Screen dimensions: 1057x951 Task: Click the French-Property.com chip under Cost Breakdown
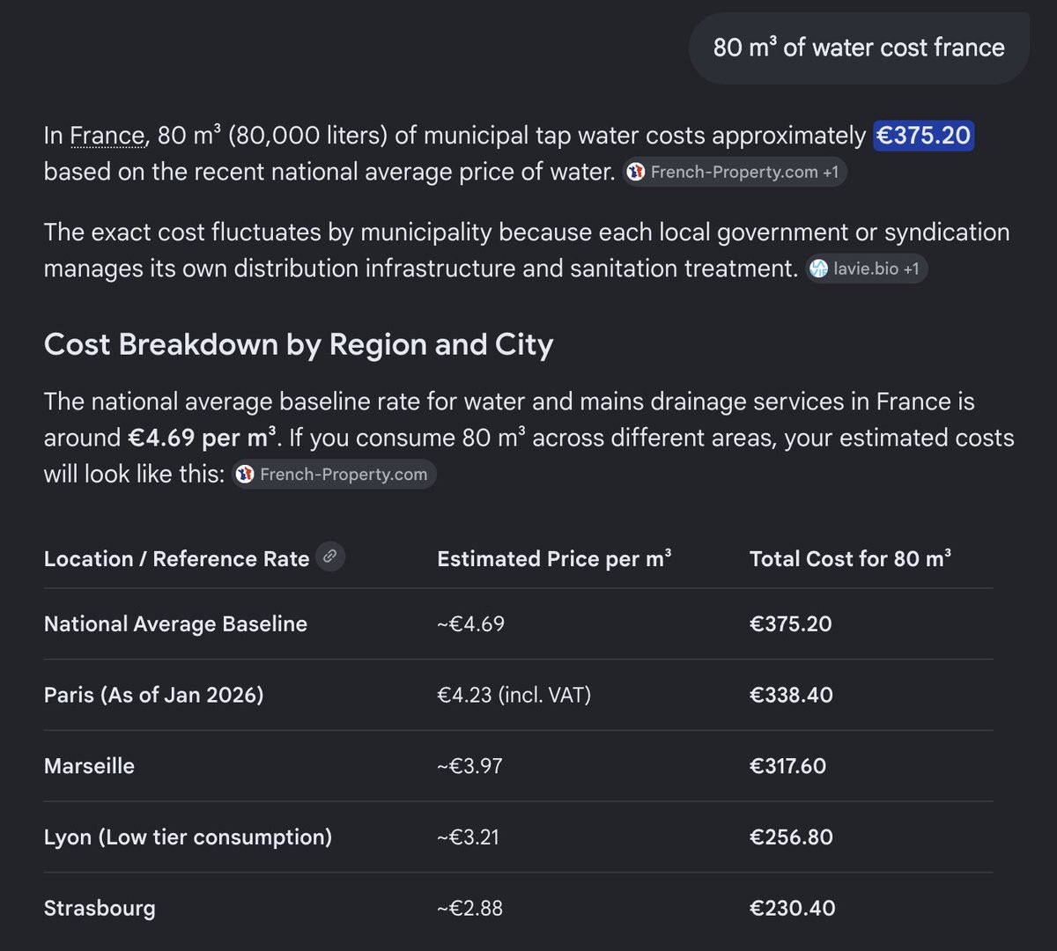pos(334,474)
